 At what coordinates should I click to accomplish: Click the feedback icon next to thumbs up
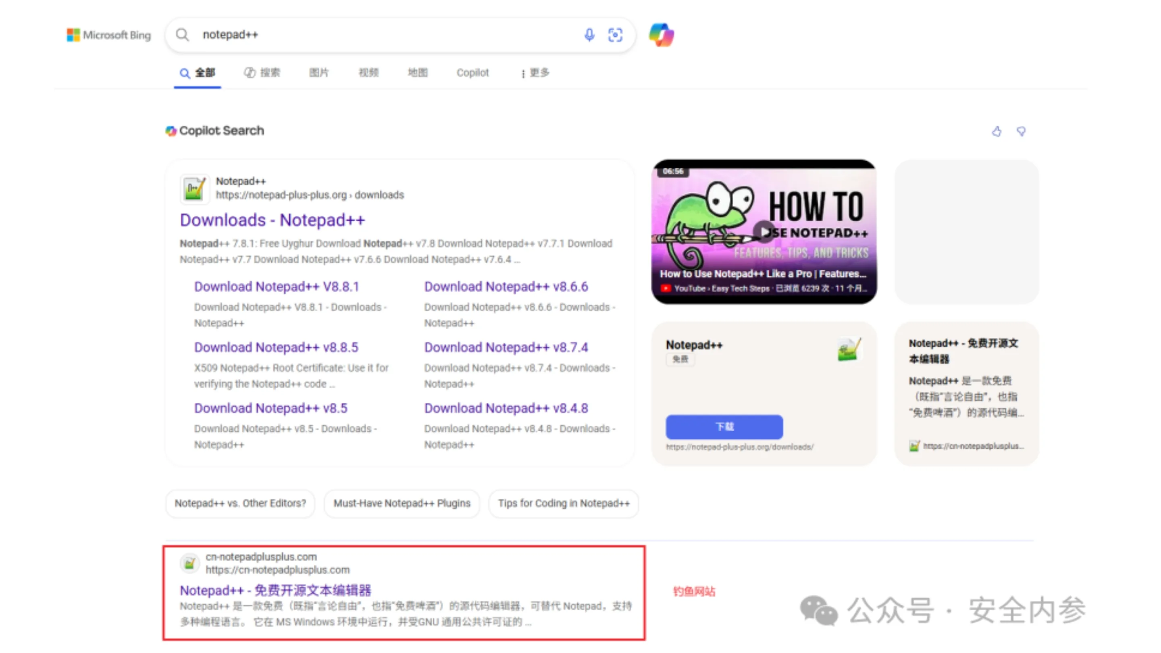click(x=1021, y=131)
